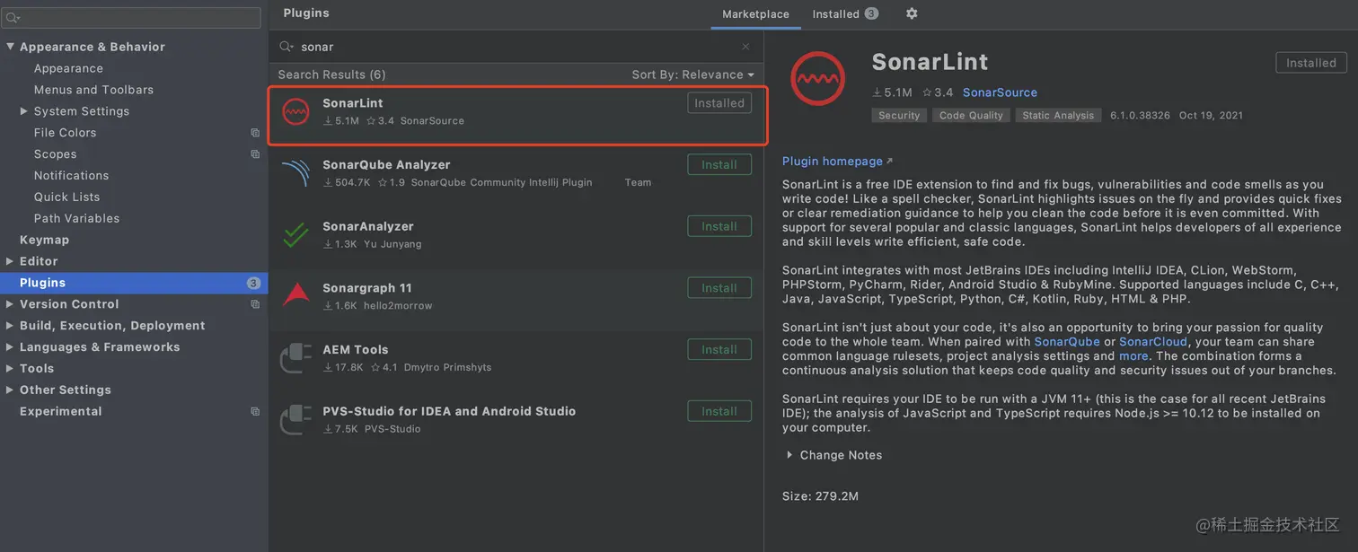Image resolution: width=1358 pixels, height=552 pixels.
Task: Click the Static Analysis tag
Action: (1058, 116)
